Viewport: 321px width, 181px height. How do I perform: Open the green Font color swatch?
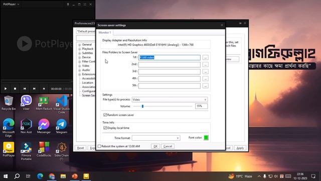pos(206,138)
